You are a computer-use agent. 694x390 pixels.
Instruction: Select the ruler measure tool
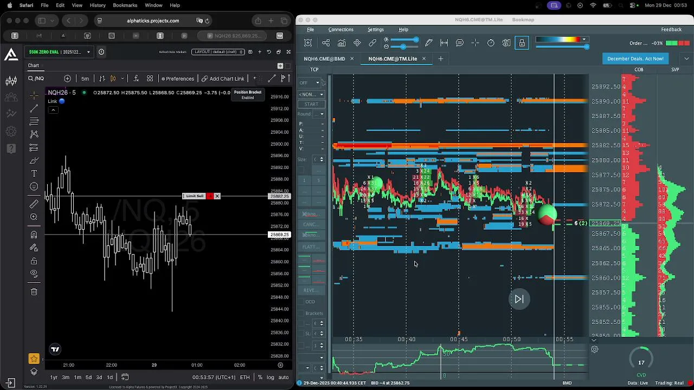coord(34,204)
